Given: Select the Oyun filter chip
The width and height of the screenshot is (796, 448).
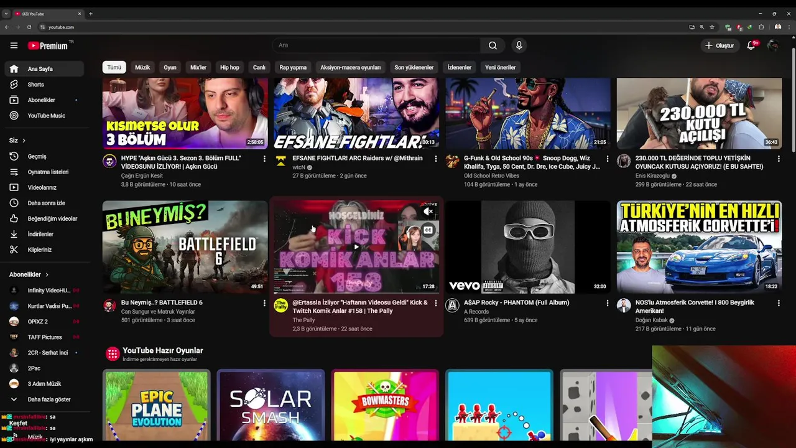Looking at the screenshot, I should click(x=170, y=67).
